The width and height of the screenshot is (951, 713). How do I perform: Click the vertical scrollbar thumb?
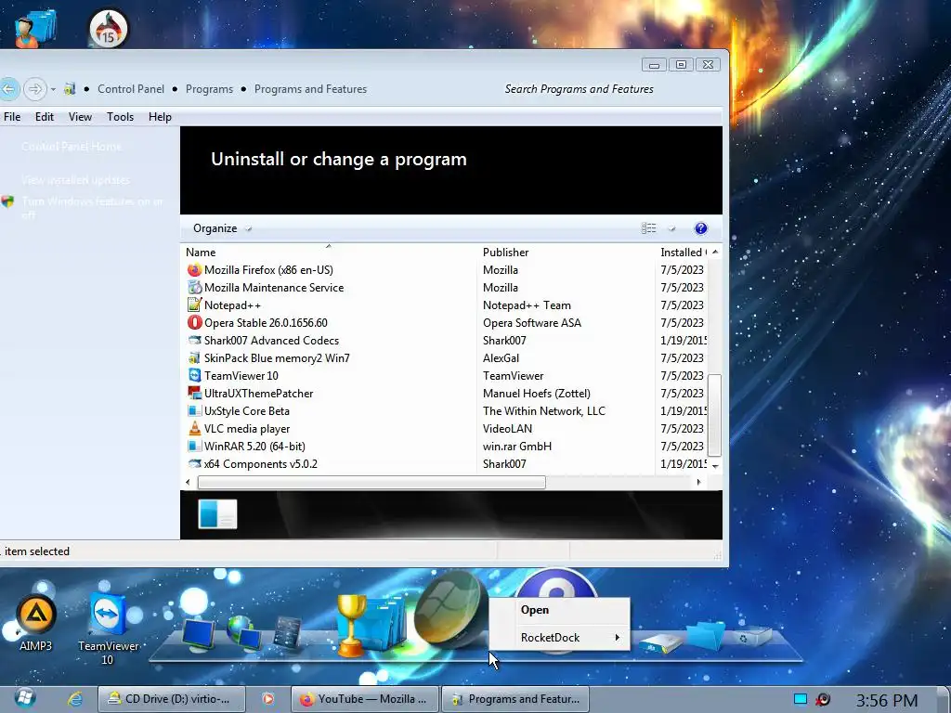tap(714, 415)
